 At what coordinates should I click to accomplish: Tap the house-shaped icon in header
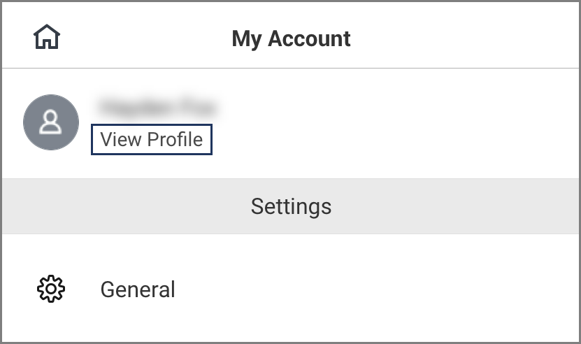pos(47,37)
